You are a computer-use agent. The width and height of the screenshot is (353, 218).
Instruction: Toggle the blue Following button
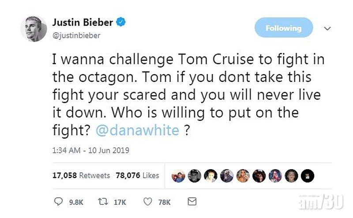tap(283, 28)
